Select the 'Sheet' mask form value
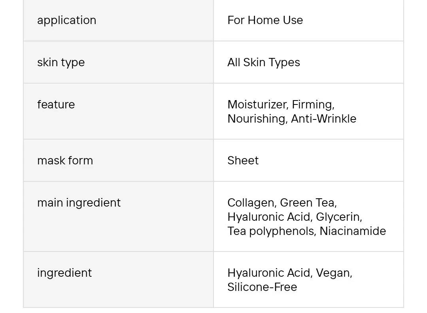 tap(243, 160)
